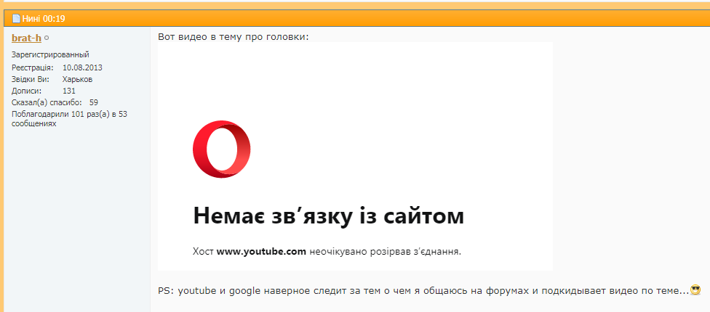Screen dimensions: 710x312
Task: Click the 'Вот видео в тему' opening line
Action: point(233,36)
